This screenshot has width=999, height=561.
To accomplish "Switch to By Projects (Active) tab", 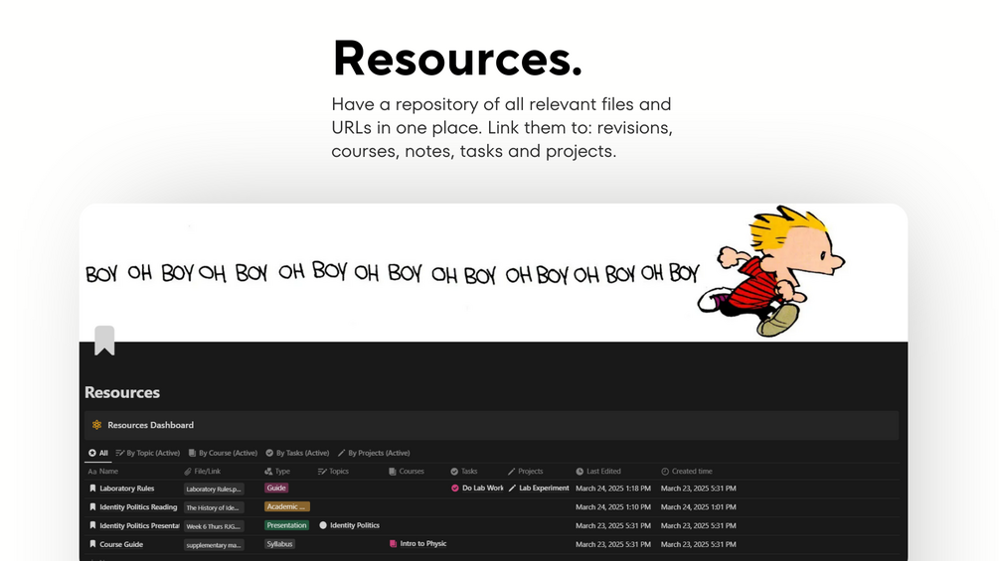I will click(x=374, y=453).
